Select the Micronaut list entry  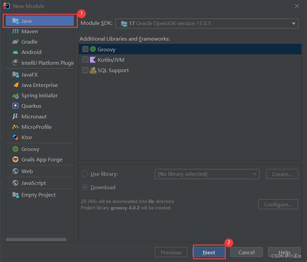click(x=40, y=116)
